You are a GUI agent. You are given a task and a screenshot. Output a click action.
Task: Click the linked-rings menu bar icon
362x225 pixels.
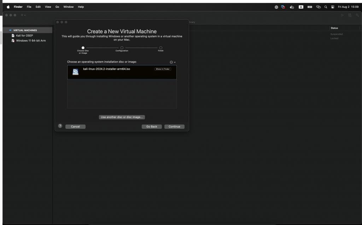click(x=319, y=7)
